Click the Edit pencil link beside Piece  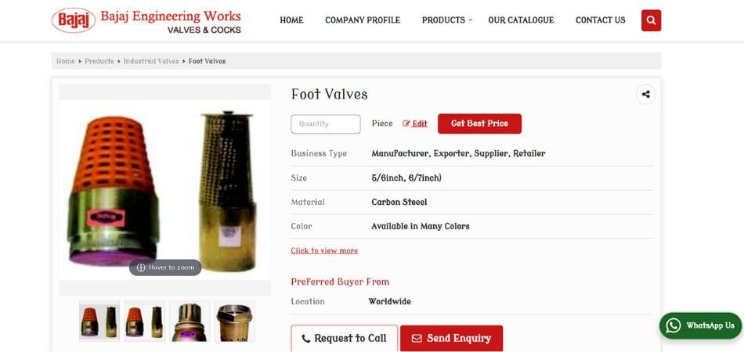click(415, 124)
